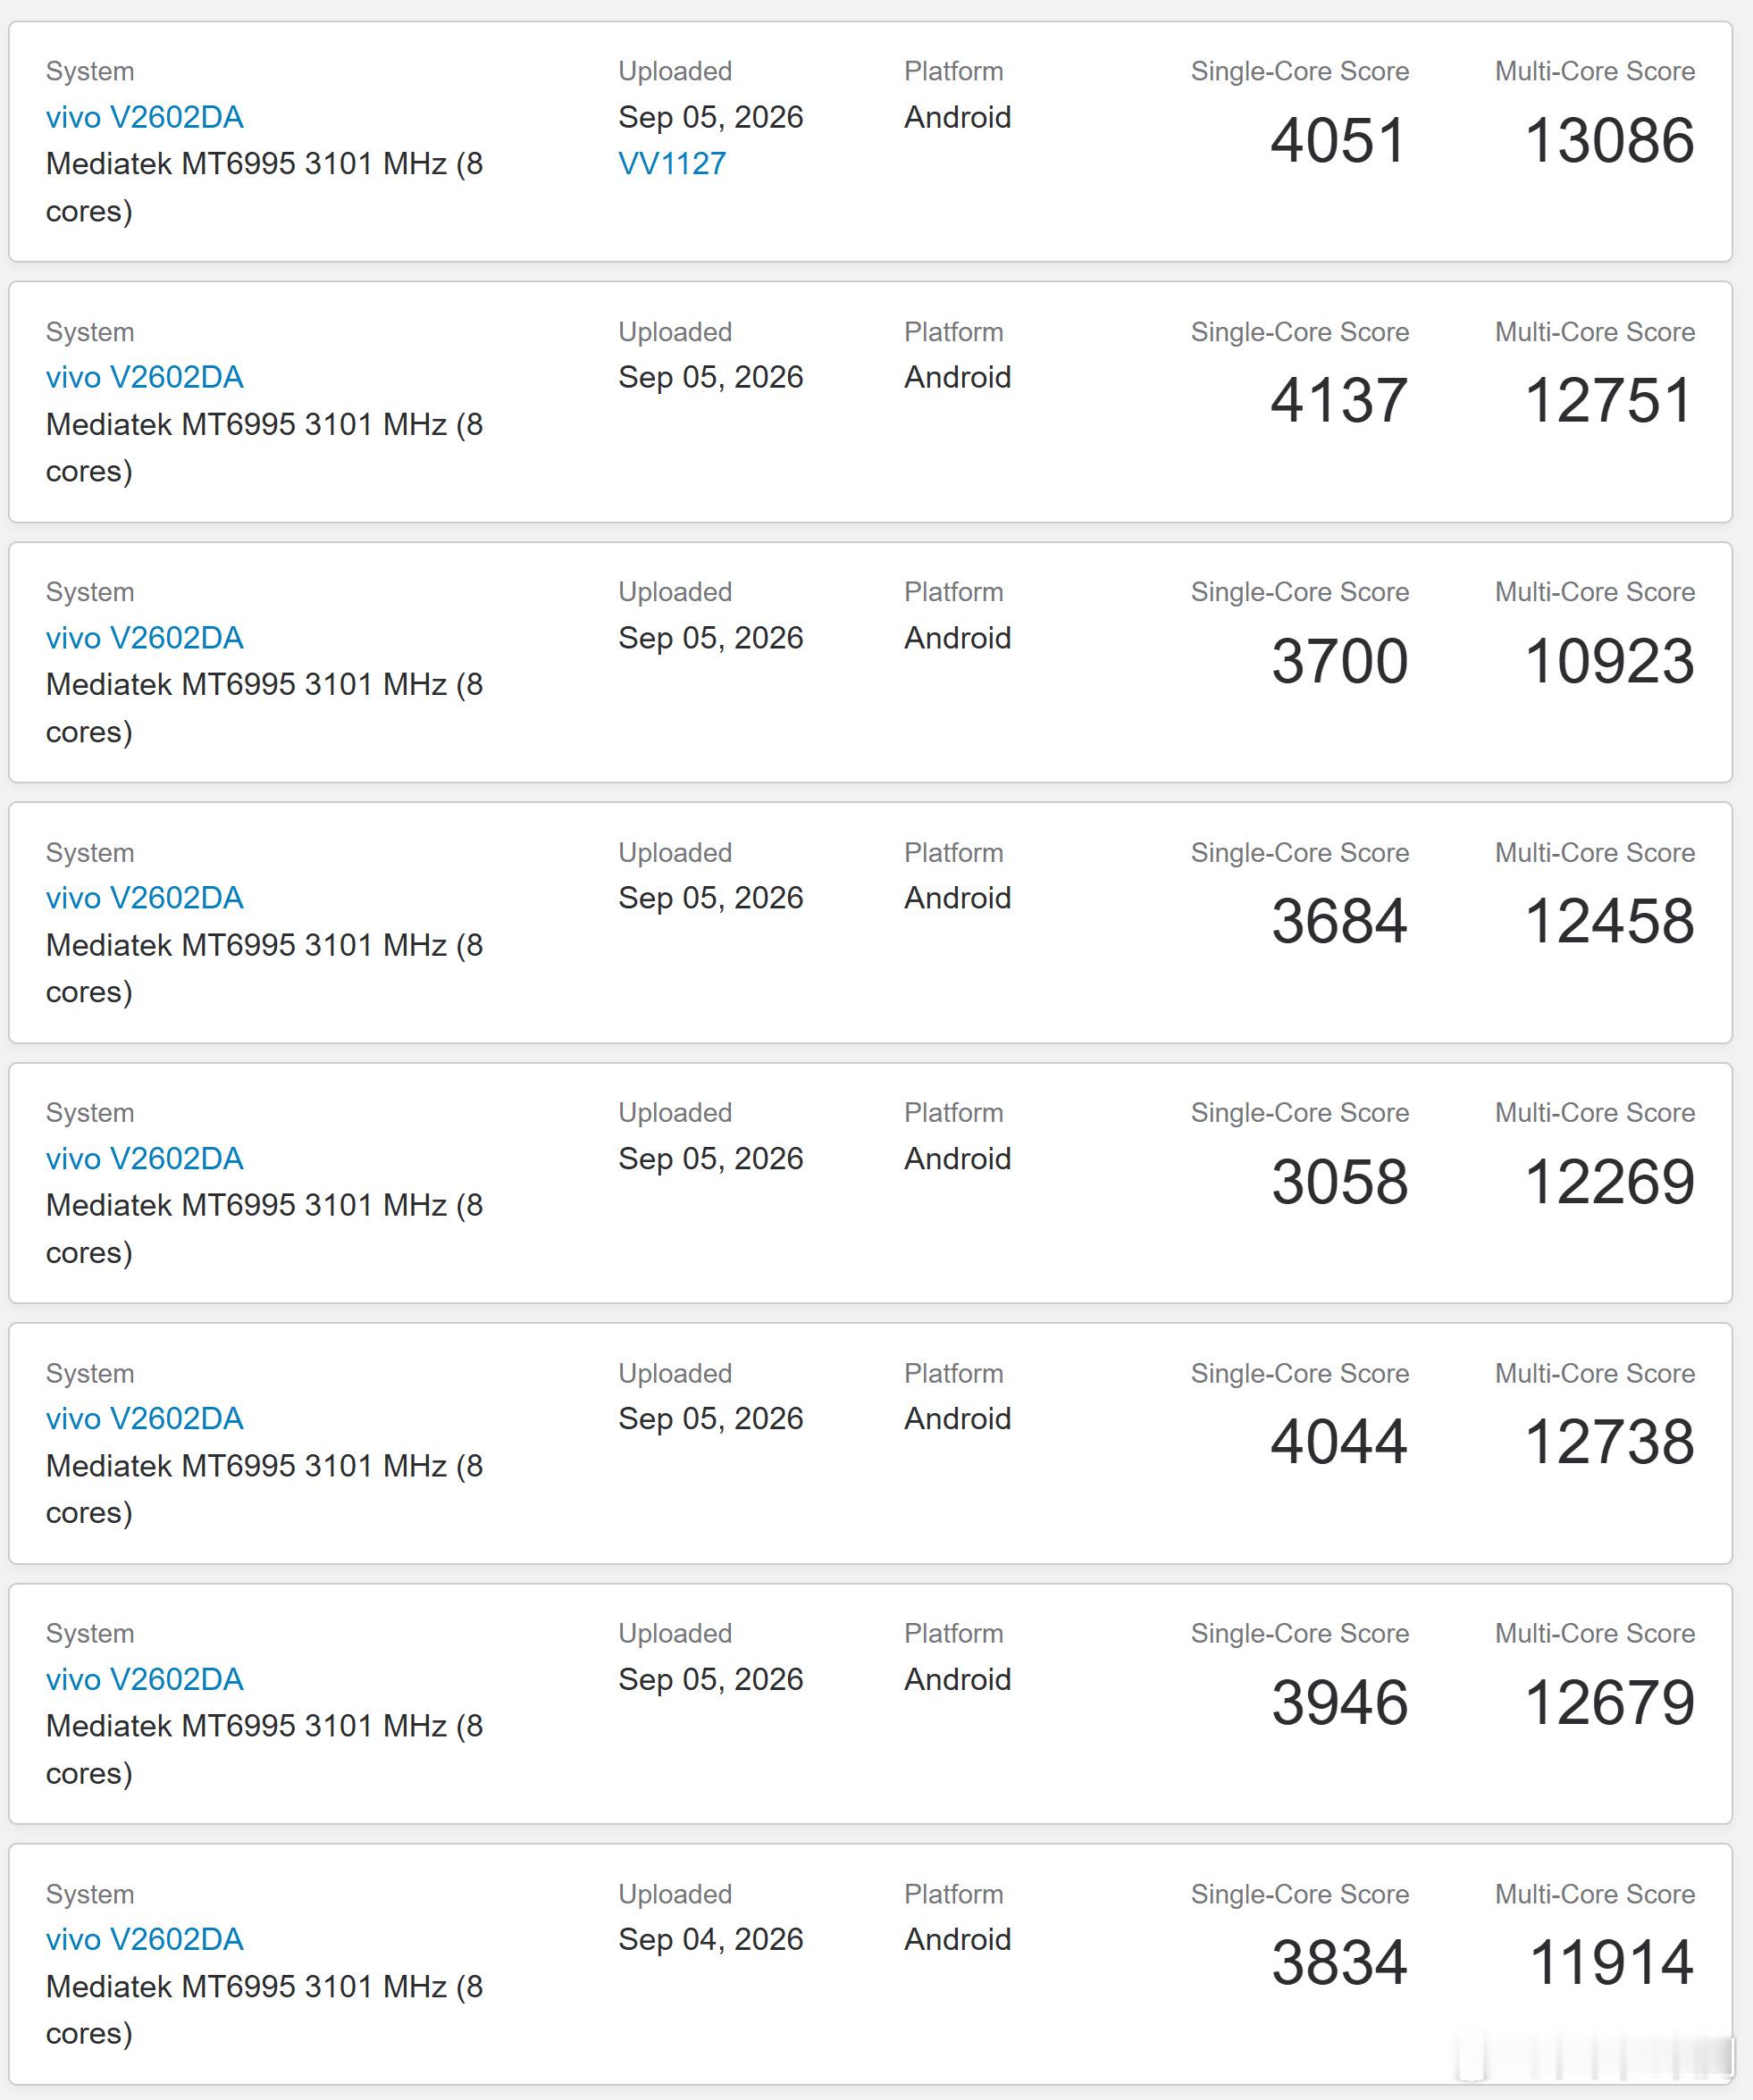Click the 12458 multi-core score value
This screenshot has width=1753, height=2100.
point(1609,921)
